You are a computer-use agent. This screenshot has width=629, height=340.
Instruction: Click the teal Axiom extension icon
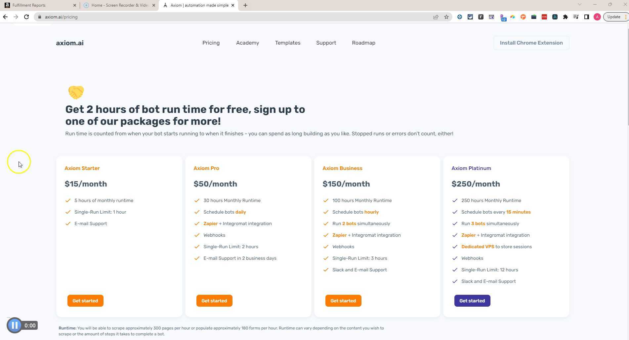(x=555, y=17)
